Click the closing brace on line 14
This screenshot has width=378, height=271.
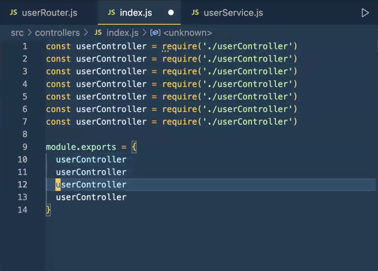coord(48,210)
